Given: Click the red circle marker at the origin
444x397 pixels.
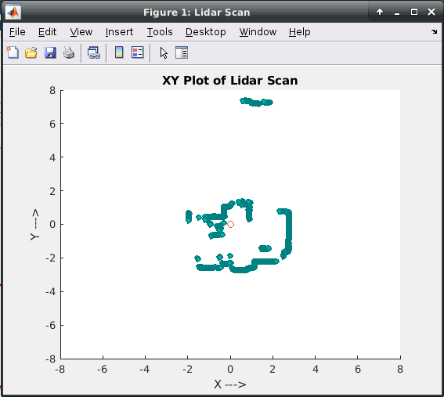Looking at the screenshot, I should pyautogui.click(x=230, y=224).
